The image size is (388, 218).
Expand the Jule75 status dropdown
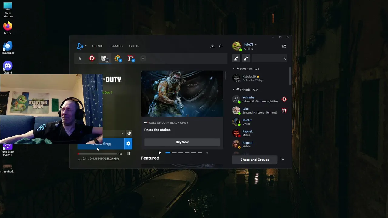(x=256, y=45)
